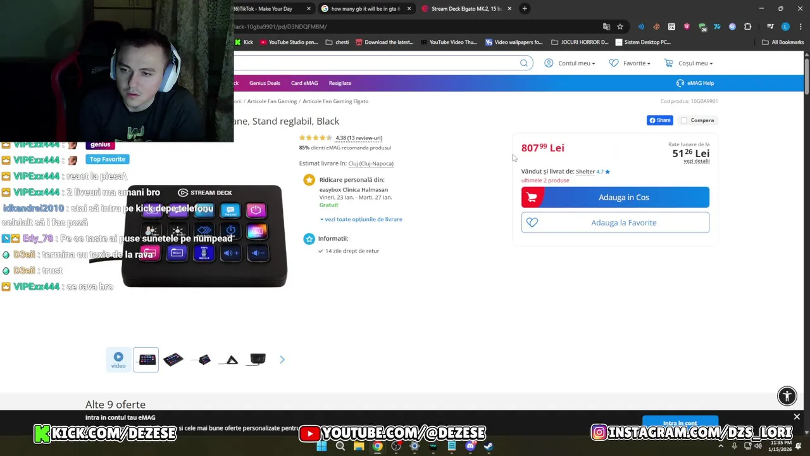The width and height of the screenshot is (810, 456).
Task: Click the Intra in cont button
Action: [x=680, y=422]
